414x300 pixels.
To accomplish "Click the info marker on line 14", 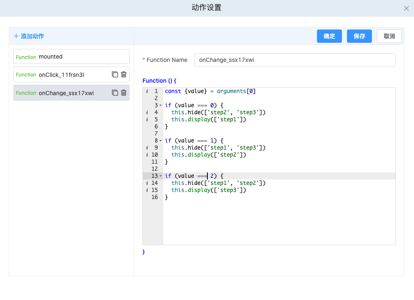I will pos(147,183).
